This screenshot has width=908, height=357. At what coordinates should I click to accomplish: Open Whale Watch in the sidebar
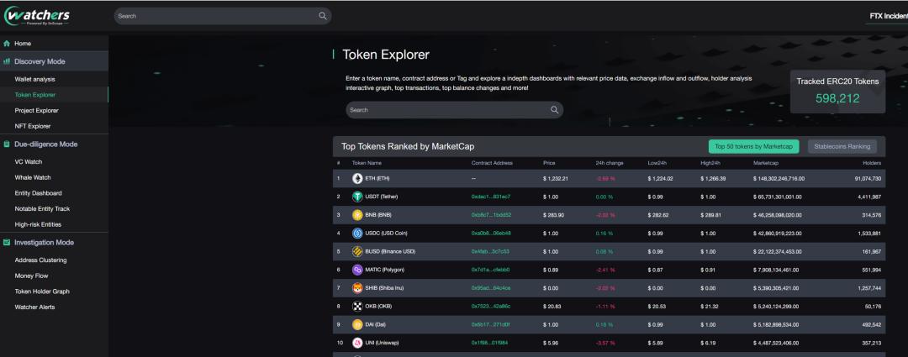33,177
